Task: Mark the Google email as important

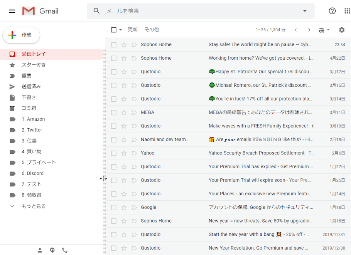Action: pyautogui.click(x=134, y=207)
